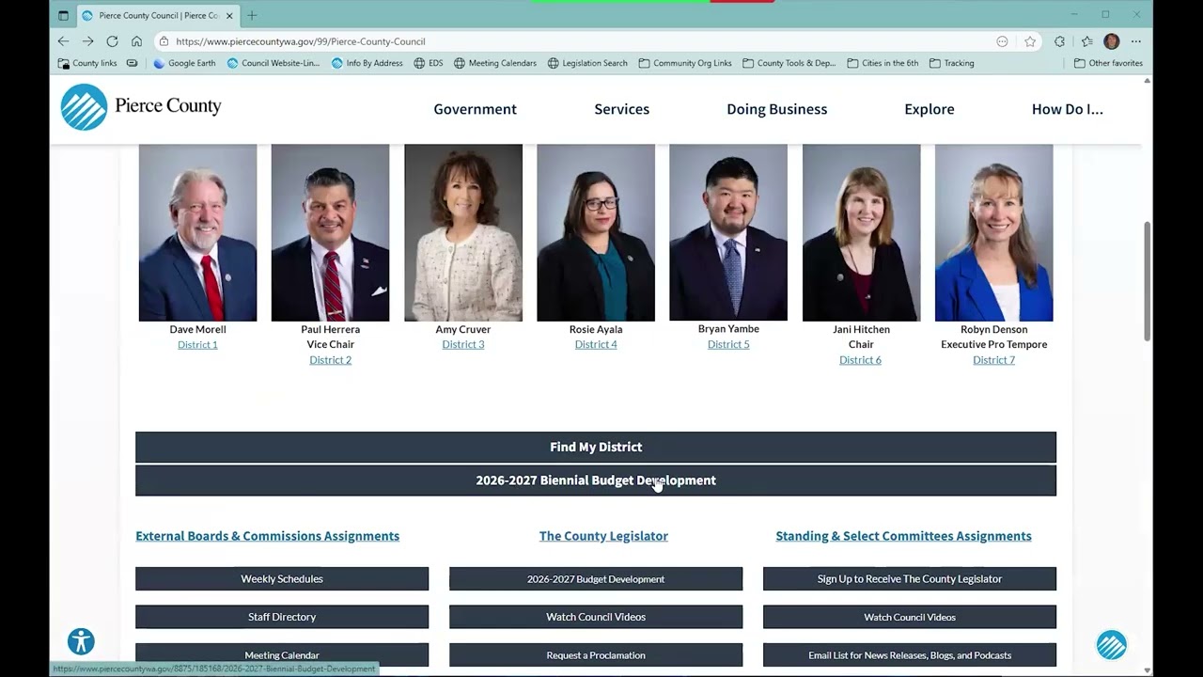Open Standing & Select Committees Assignments link
Image resolution: width=1203 pixels, height=677 pixels.
click(903, 536)
